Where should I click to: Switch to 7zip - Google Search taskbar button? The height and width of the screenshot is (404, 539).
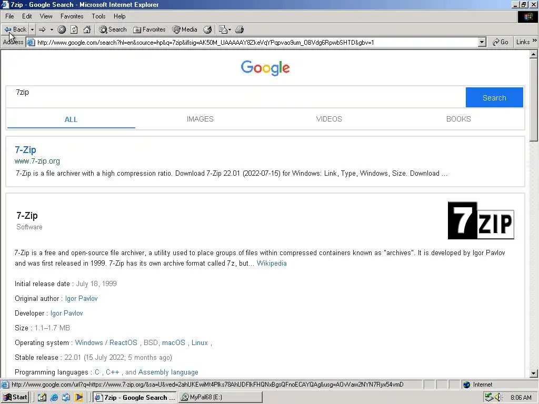tap(134, 397)
